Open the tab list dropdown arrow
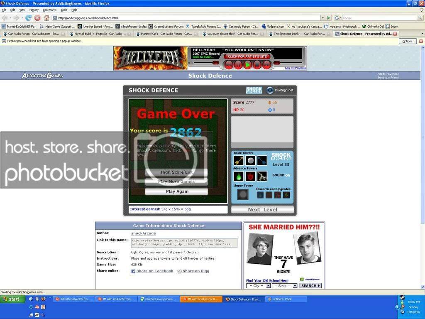 coord(422,34)
